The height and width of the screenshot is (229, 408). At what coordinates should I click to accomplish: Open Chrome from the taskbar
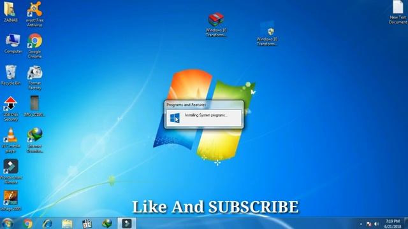(x=27, y=223)
